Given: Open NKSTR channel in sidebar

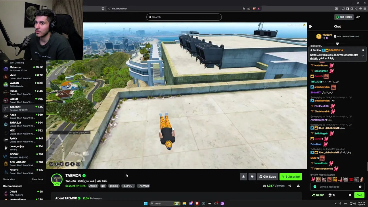Looking at the screenshot, I should pos(23,171).
